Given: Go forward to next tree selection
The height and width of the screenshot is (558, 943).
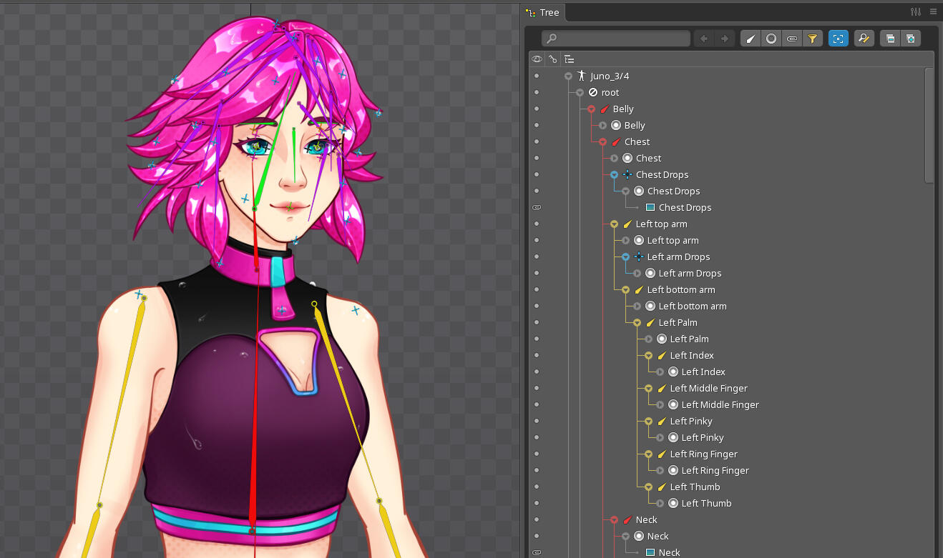Looking at the screenshot, I should coord(725,39).
